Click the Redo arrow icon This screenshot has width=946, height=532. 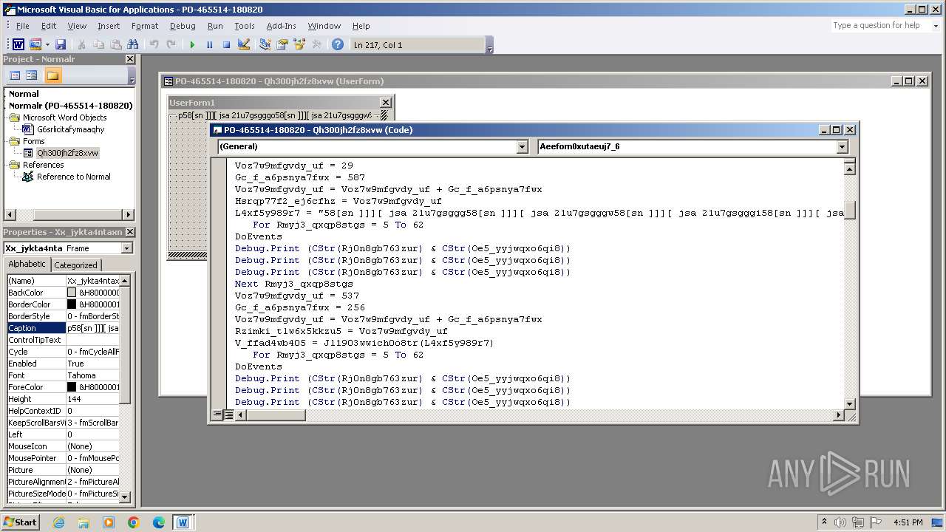[x=171, y=45]
